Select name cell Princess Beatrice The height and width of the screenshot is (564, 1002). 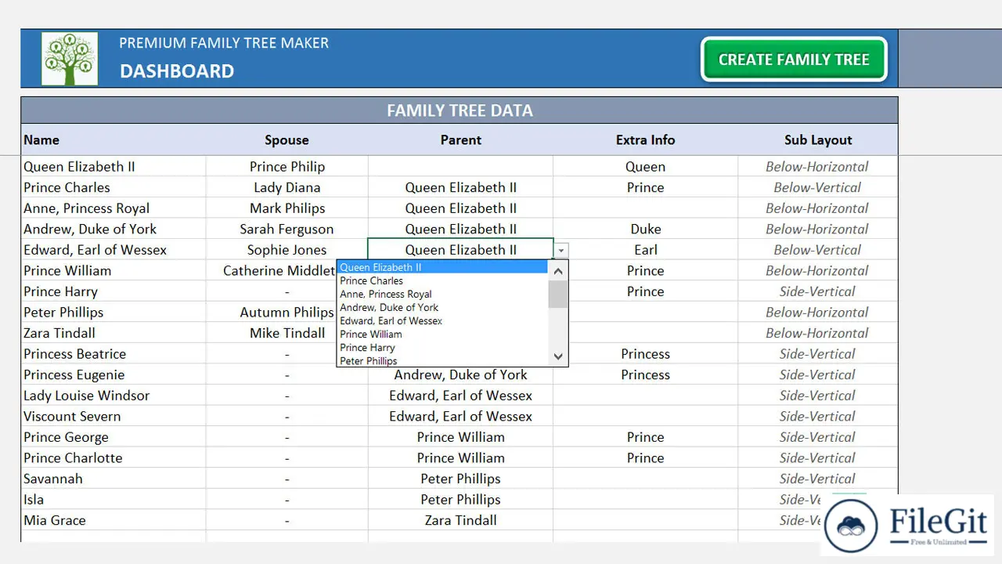coord(114,353)
